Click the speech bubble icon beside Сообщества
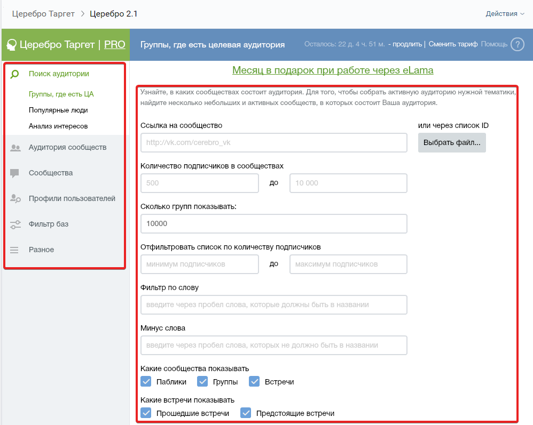The image size is (533, 425). [14, 173]
